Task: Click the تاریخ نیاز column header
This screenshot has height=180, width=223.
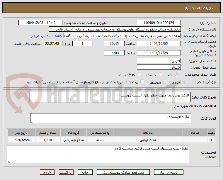Action: coord(21,133)
